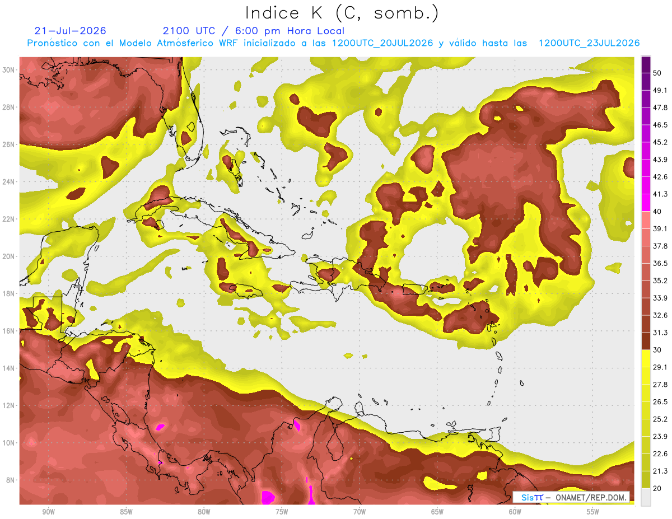Click the 8N latitude label
The width and height of the screenshot is (672, 519).
point(10,480)
